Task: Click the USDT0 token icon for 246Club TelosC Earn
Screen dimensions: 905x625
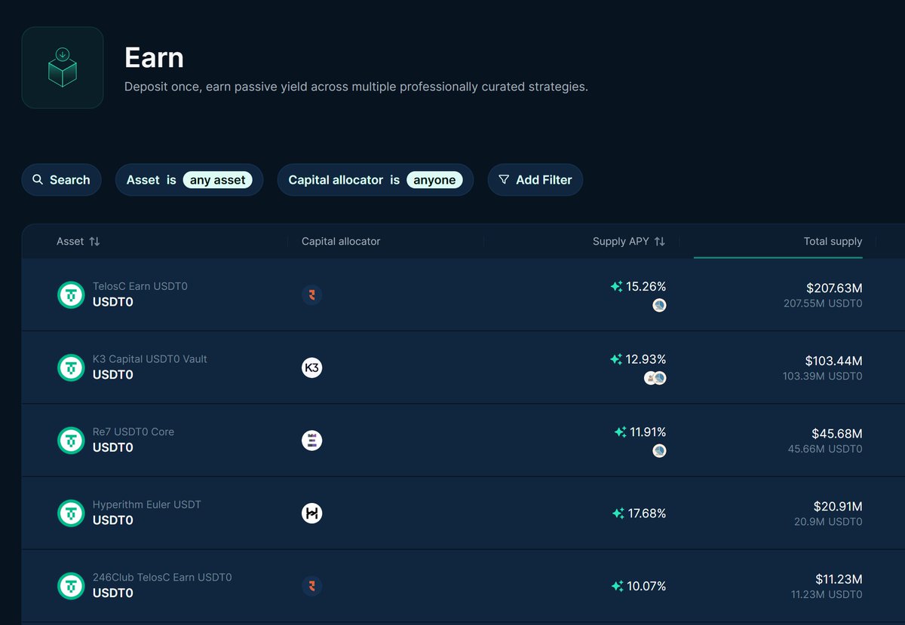Action: [71, 586]
